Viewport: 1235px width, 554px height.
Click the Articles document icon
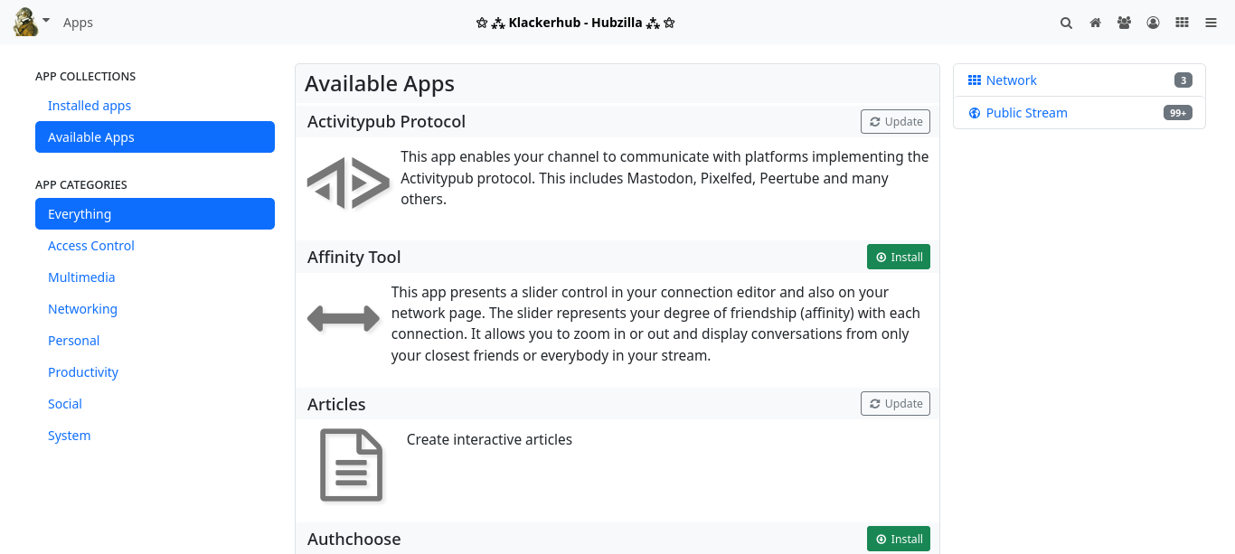point(352,465)
